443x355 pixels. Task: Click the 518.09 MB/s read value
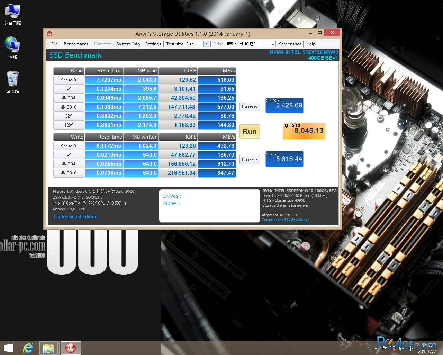pyautogui.click(x=217, y=80)
